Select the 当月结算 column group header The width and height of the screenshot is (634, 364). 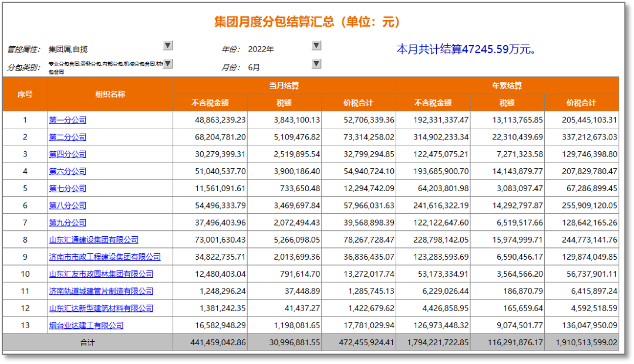point(284,85)
